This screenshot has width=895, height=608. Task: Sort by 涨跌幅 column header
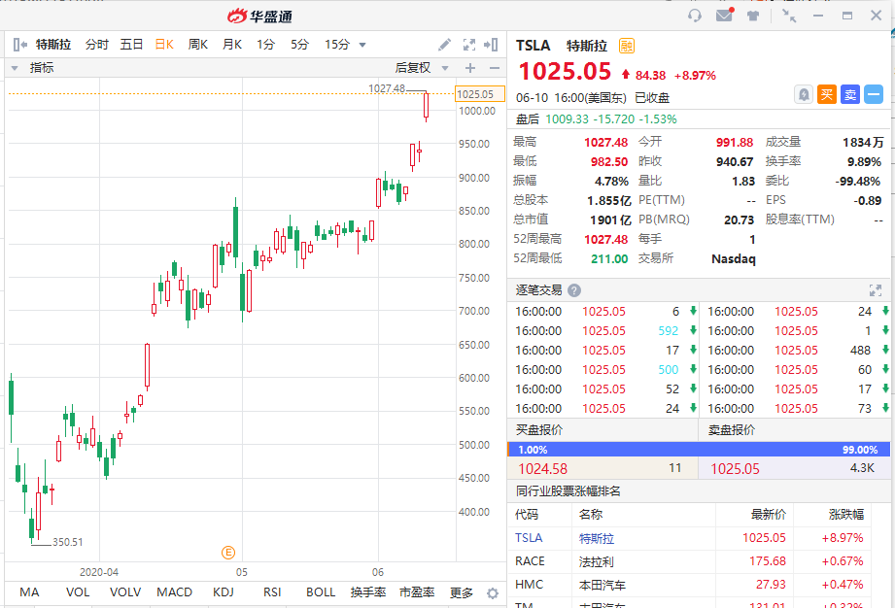pyautogui.click(x=846, y=515)
